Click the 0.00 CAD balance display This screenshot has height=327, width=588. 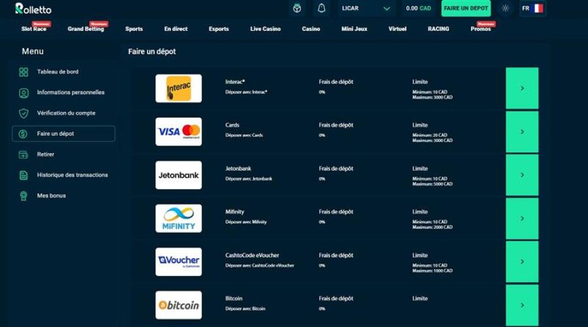point(418,9)
